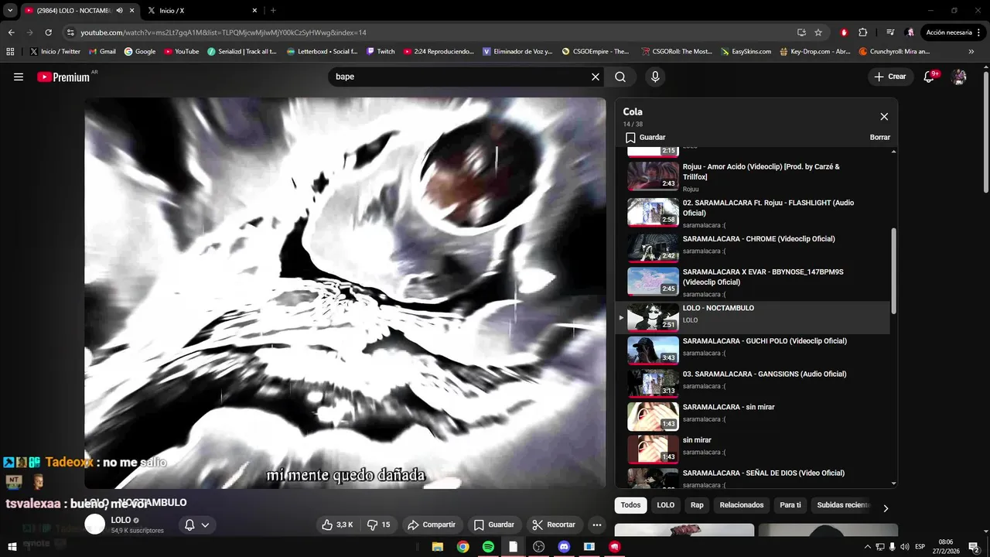Click the magnifier search button
990x557 pixels.
[620, 77]
